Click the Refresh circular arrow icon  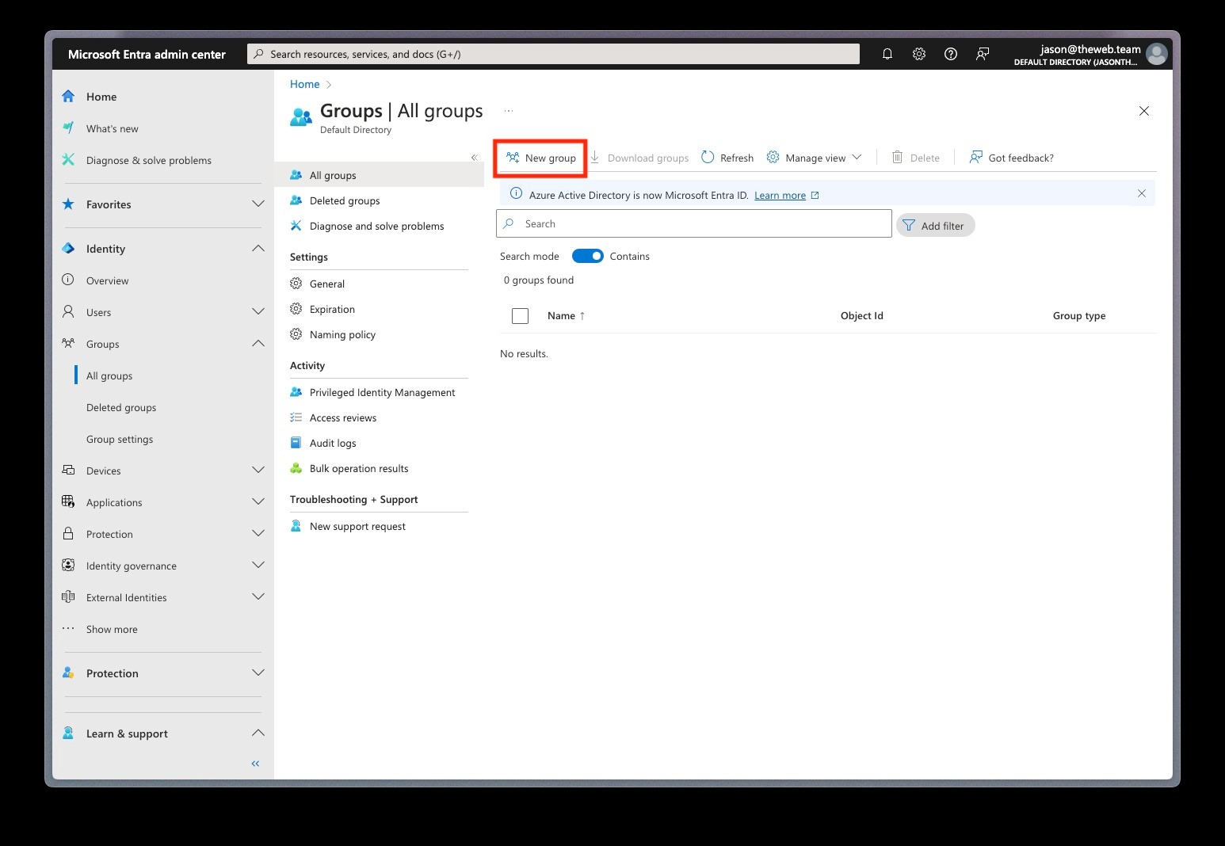pos(708,158)
